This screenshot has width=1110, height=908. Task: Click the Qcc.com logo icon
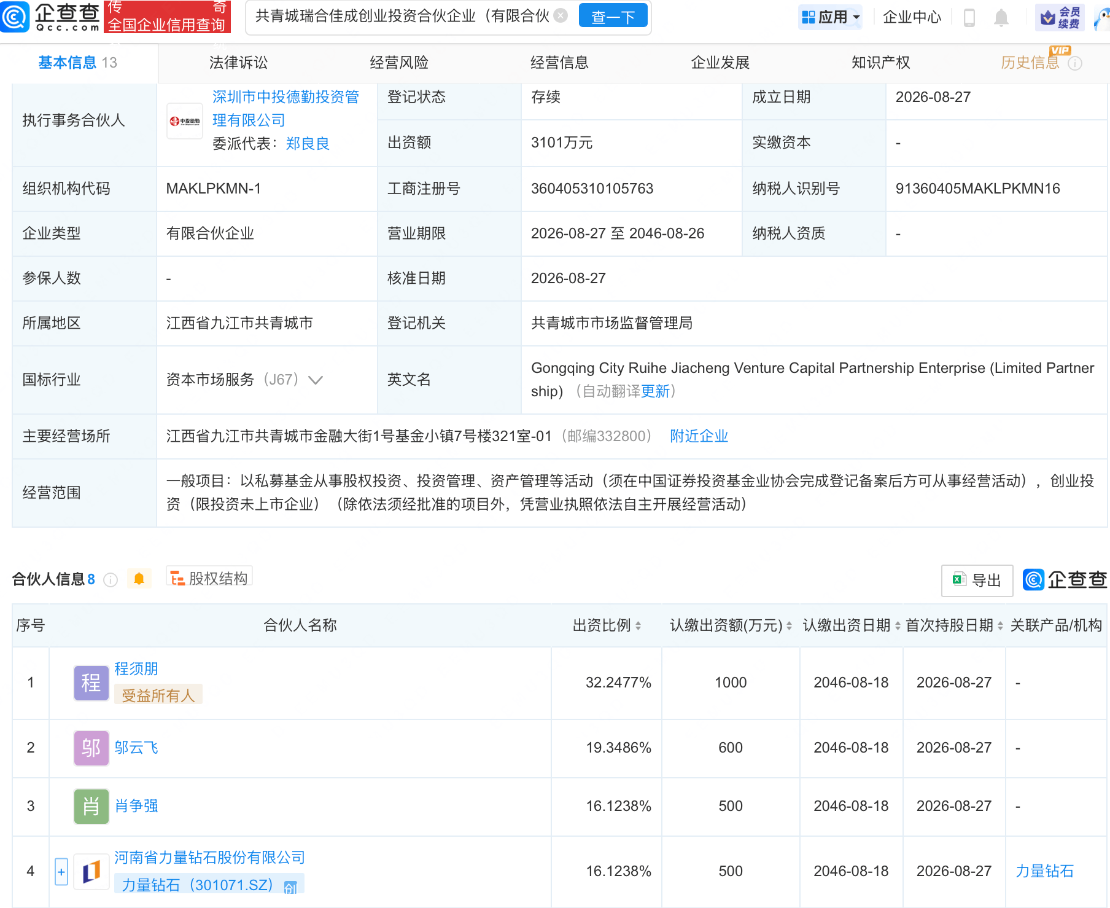15,17
